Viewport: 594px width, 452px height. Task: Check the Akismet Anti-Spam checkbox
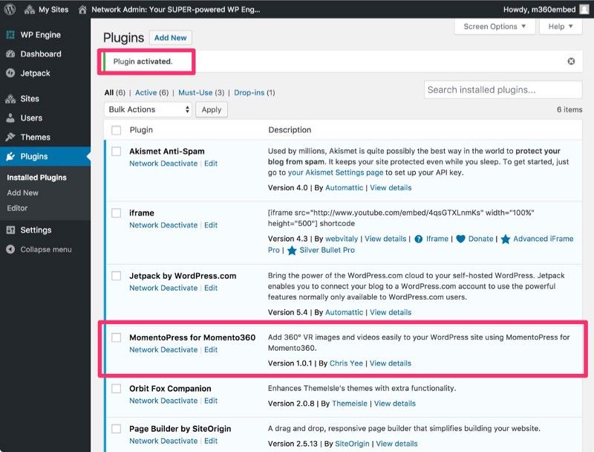pos(117,152)
